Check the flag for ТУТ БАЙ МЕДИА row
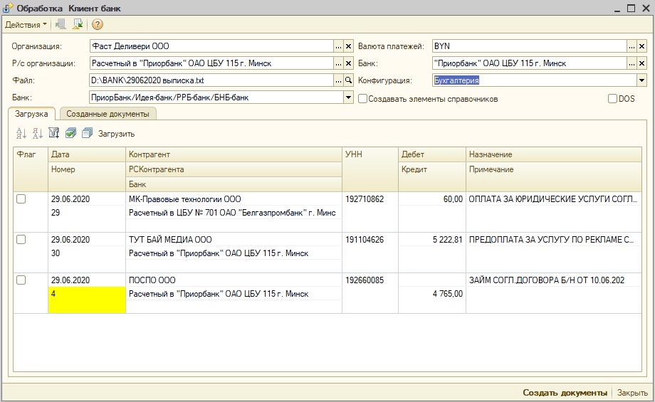 tap(21, 240)
